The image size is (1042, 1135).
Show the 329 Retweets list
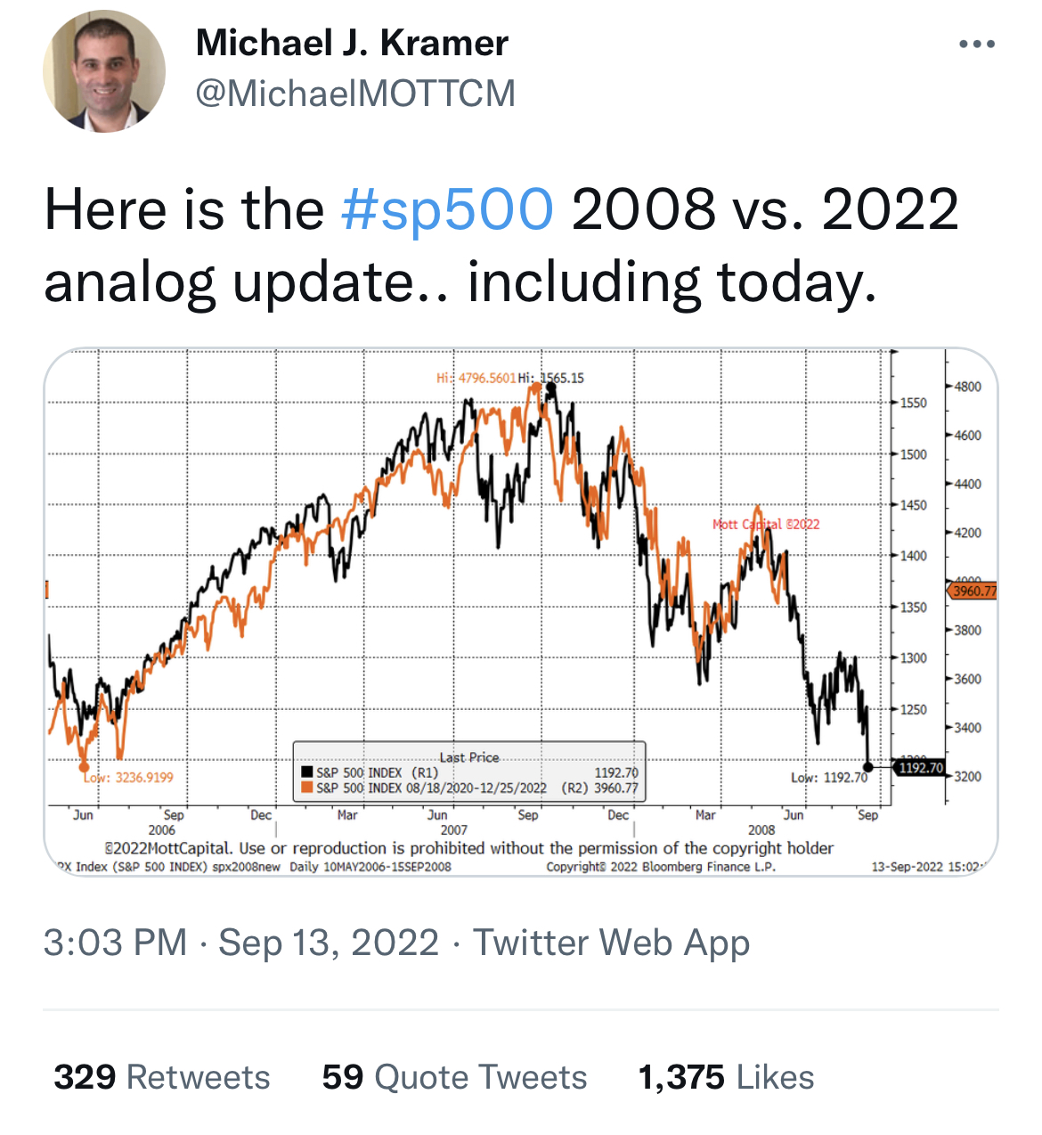(x=162, y=1077)
